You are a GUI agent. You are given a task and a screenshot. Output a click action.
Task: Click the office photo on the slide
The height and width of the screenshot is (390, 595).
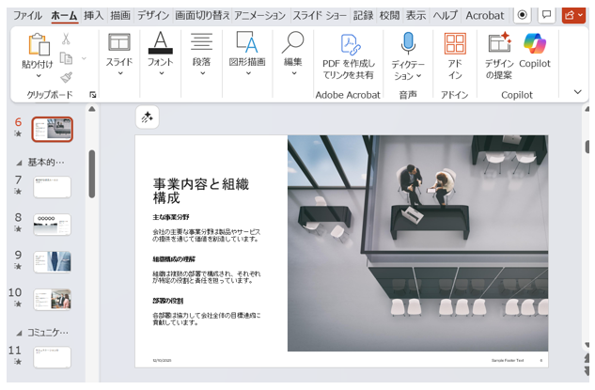pos(417,243)
